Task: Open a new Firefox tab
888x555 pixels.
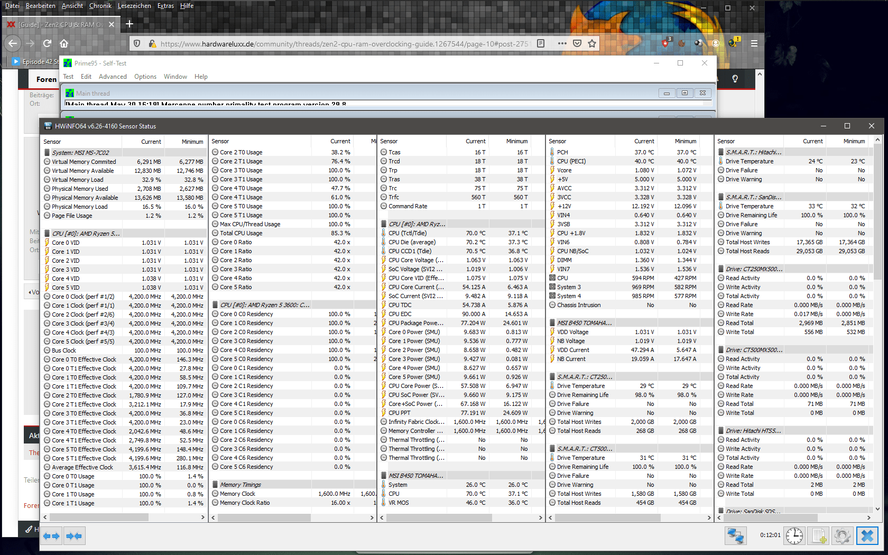Action: [129, 24]
